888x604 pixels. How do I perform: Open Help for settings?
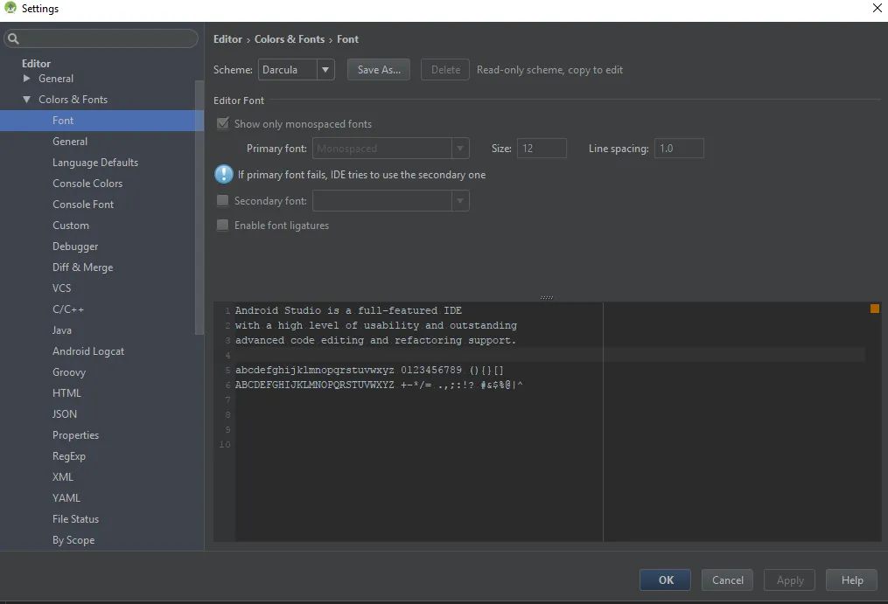[852, 580]
